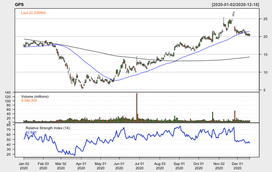272x172 pixels.
Task: Click the 'Sep 01 2020' date label
Action: click(179, 166)
